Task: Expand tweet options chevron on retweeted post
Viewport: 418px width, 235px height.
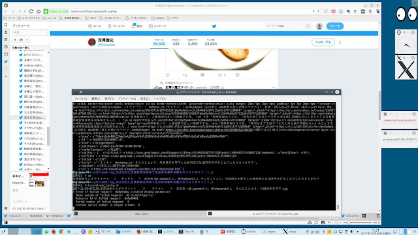Action: (x=274, y=87)
